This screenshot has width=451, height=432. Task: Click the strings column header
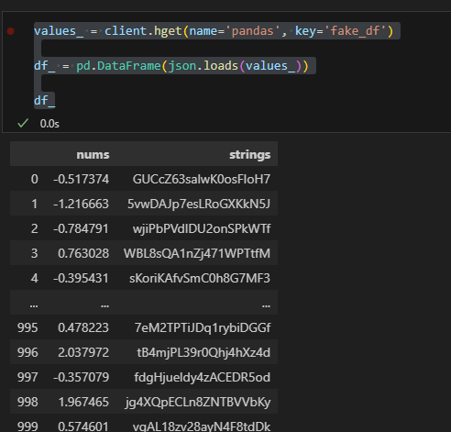coord(249,155)
